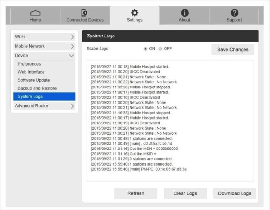Go to the About tab label
This screenshot has height=210, width=270.
185,20
